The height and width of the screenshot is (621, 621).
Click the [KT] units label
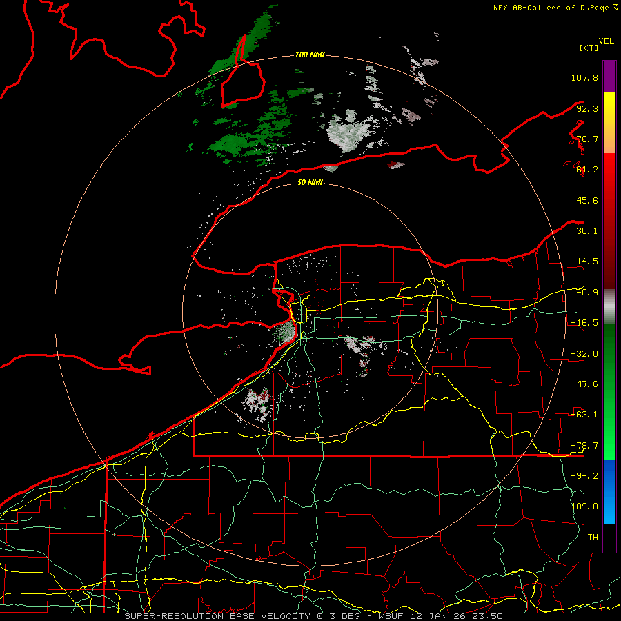(589, 48)
